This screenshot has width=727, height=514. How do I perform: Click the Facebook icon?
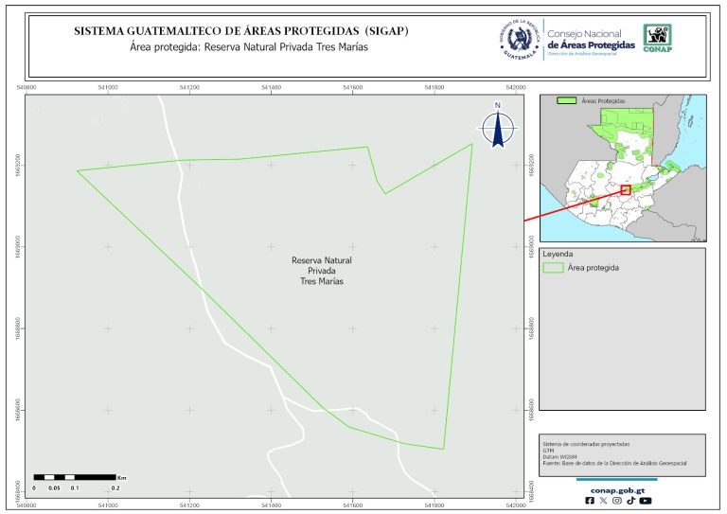point(590,502)
